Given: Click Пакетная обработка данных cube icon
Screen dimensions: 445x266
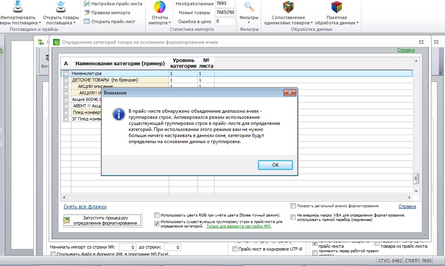Looking at the screenshot, I should click(337, 7).
